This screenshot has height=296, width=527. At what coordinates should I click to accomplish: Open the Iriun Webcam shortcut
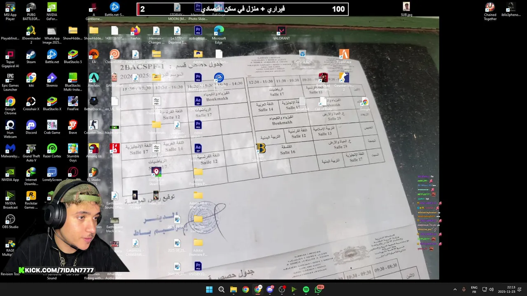[10, 129]
